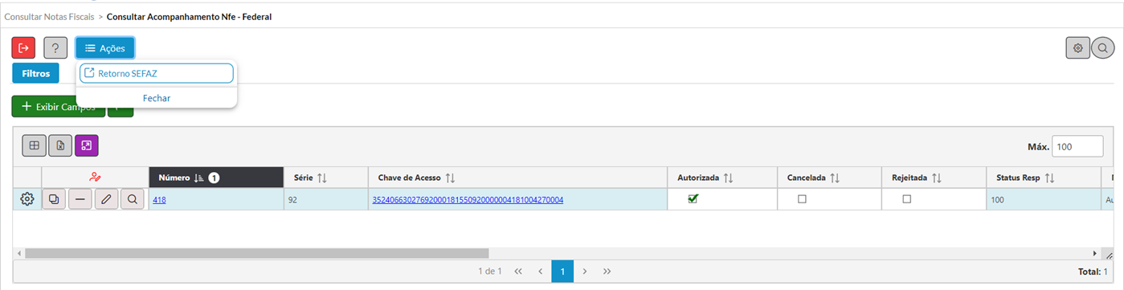The image size is (1124, 290).
Task: Open help with the question mark icon
Action: (55, 48)
